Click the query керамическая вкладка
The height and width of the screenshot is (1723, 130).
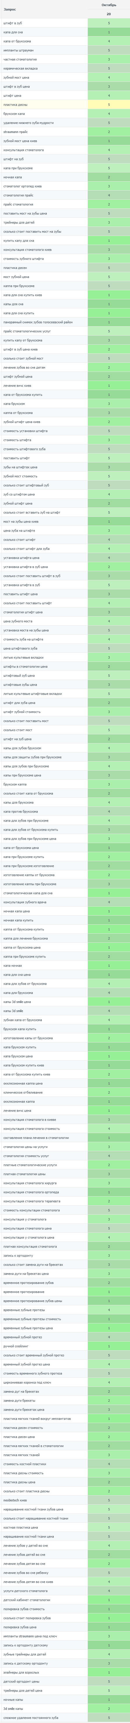click(x=20, y=68)
